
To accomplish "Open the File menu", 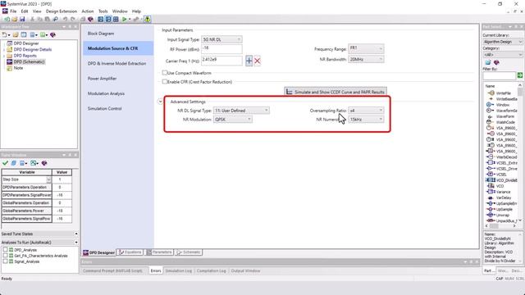I will tap(13, 11).
